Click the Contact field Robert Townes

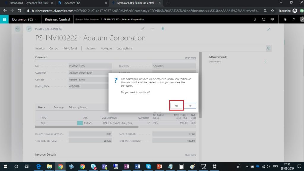90,80
